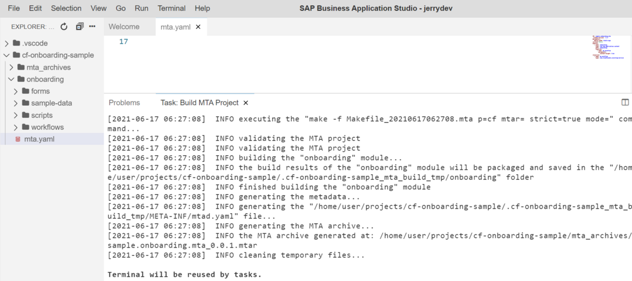This screenshot has width=632, height=281.
Task: Select the mta.yaml database file icon
Action: click(x=17, y=139)
